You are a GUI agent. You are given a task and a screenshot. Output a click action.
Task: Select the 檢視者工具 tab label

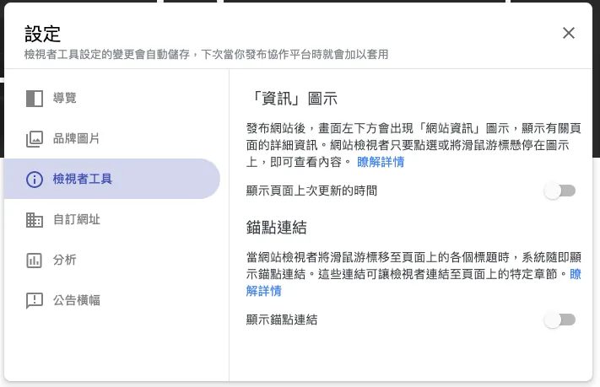pos(83,179)
